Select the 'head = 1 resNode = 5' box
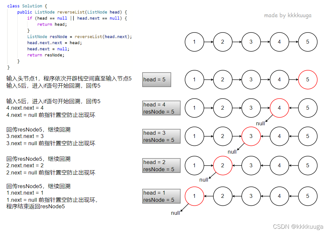The width and height of the screenshot is (328, 233). point(161,196)
